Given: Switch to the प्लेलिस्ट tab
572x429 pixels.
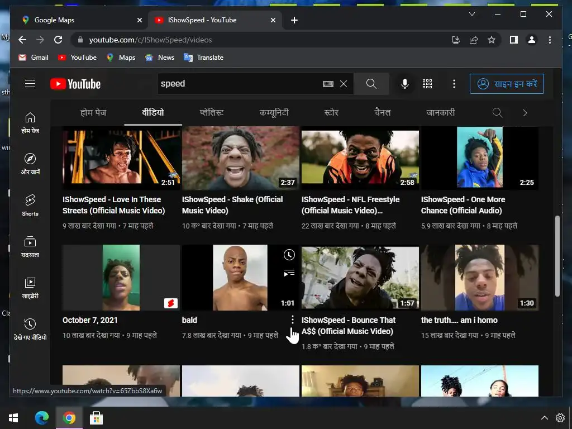Looking at the screenshot, I should click(x=212, y=112).
